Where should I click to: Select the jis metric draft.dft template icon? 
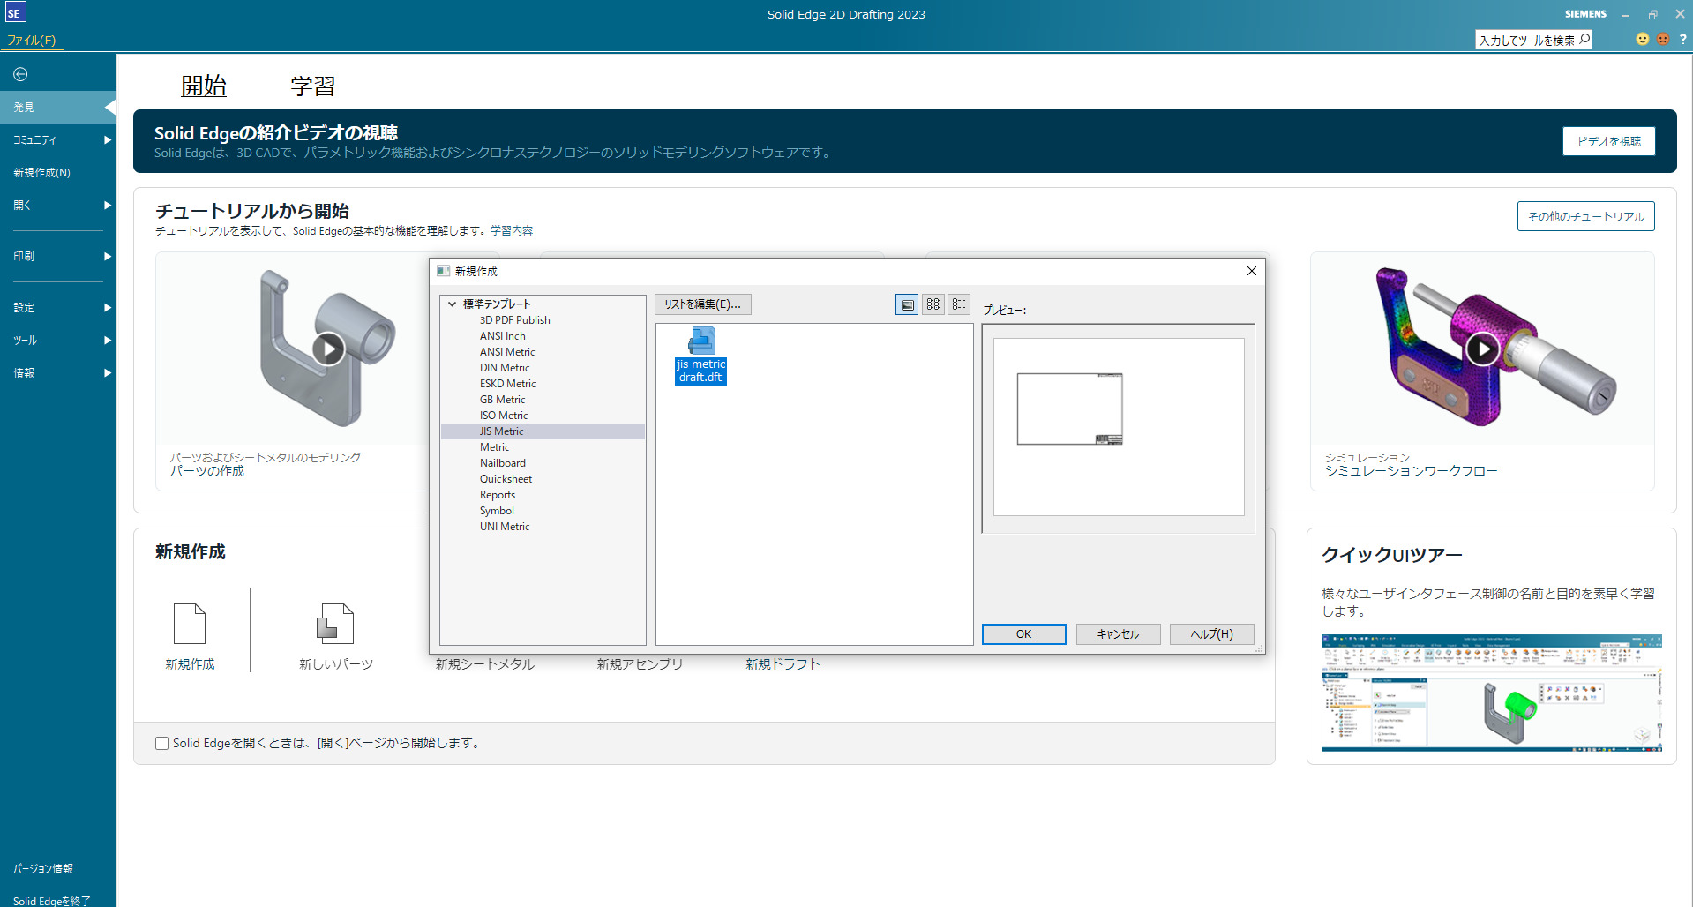pyautogui.click(x=701, y=356)
